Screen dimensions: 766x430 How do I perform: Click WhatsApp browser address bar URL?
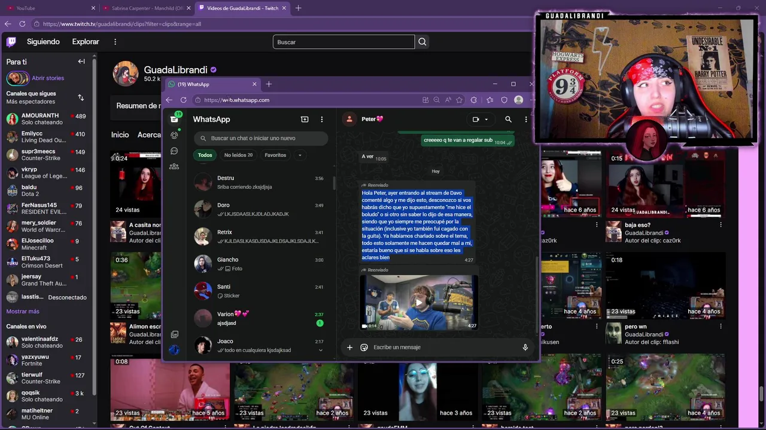pos(236,100)
